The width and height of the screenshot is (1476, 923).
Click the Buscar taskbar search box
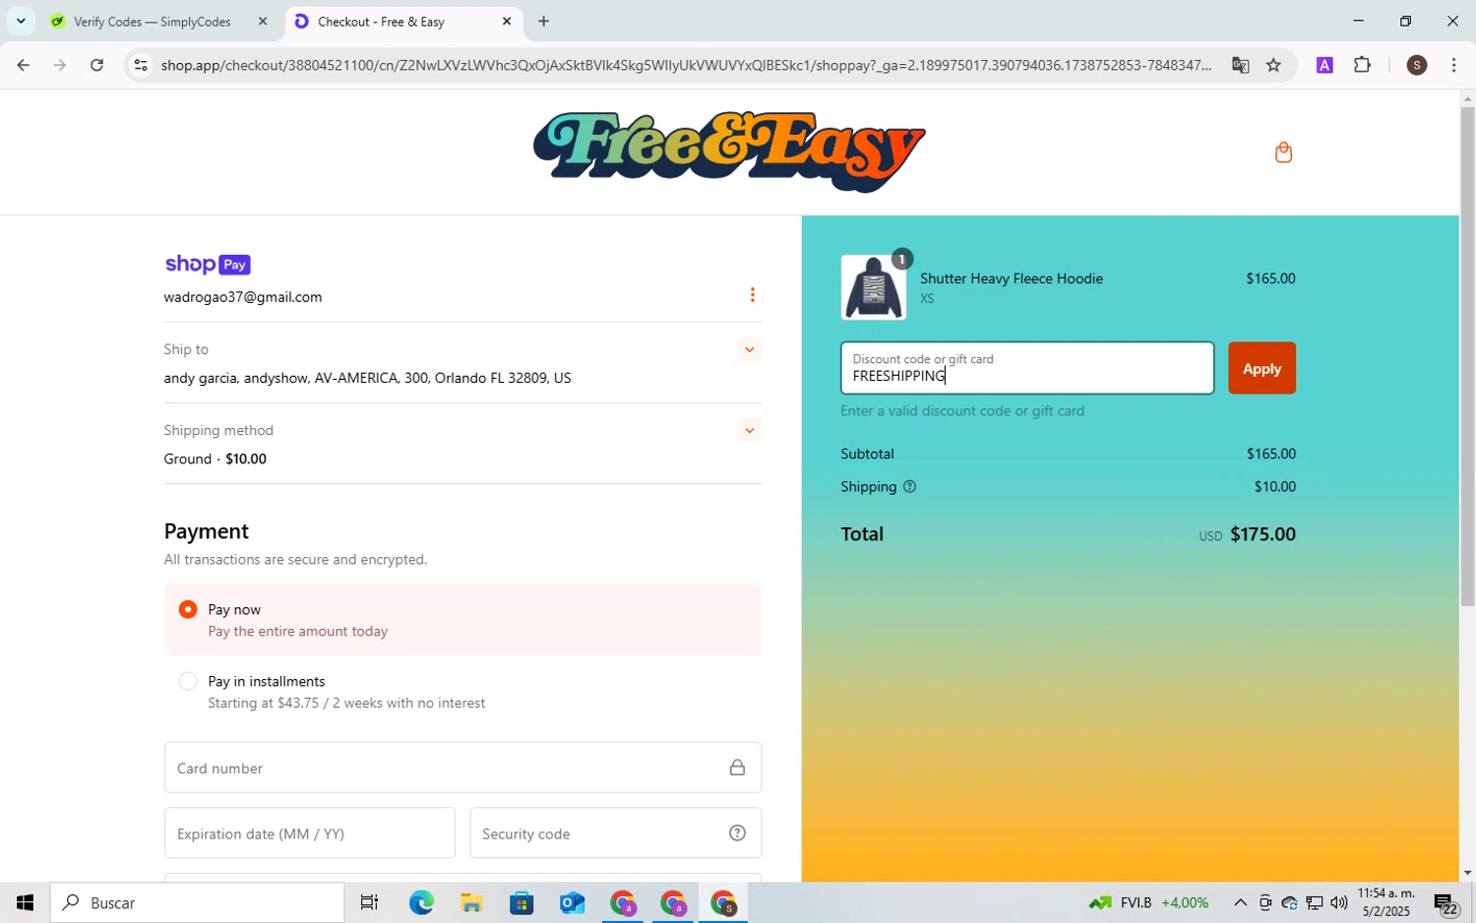(198, 902)
